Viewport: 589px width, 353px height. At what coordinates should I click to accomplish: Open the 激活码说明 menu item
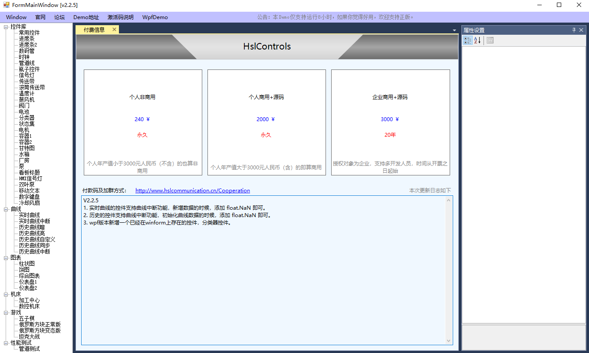121,17
